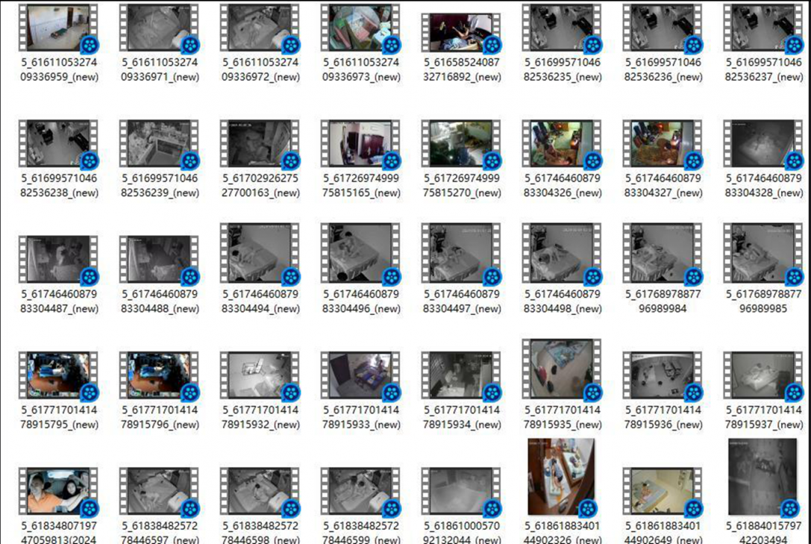Viewport: 811px width, 544px height.
Task: Click video file icon ending in 78915795
Action: (58, 377)
